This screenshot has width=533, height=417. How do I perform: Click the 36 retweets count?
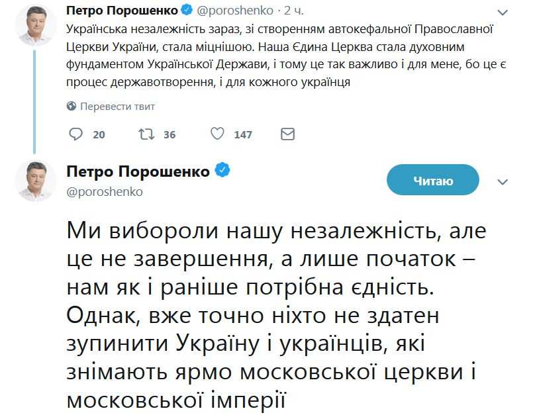(170, 135)
